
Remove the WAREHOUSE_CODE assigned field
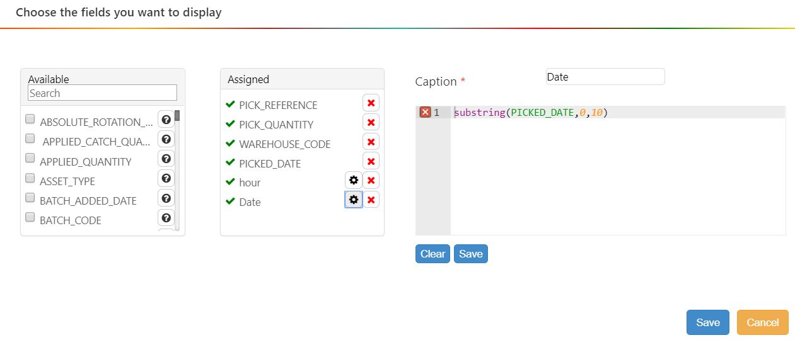coord(371,142)
